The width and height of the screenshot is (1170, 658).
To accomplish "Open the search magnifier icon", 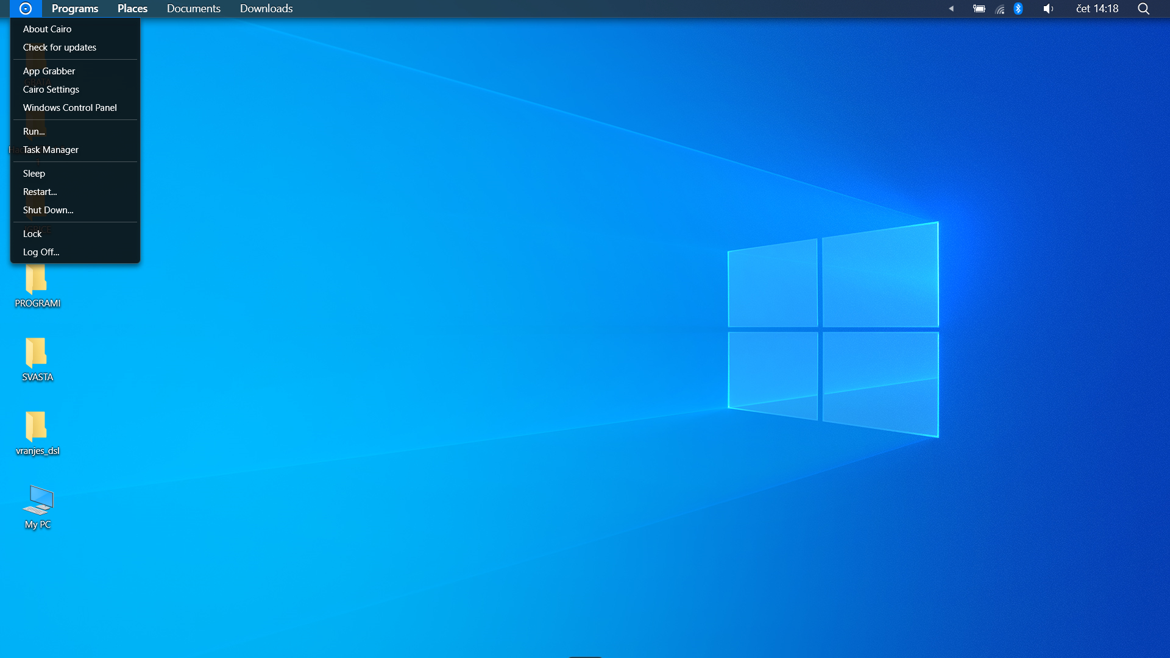I will 1143,9.
